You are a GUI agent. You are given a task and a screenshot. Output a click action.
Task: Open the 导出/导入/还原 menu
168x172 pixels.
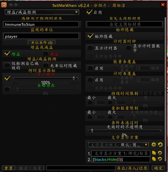pyautogui.click(x=132, y=168)
